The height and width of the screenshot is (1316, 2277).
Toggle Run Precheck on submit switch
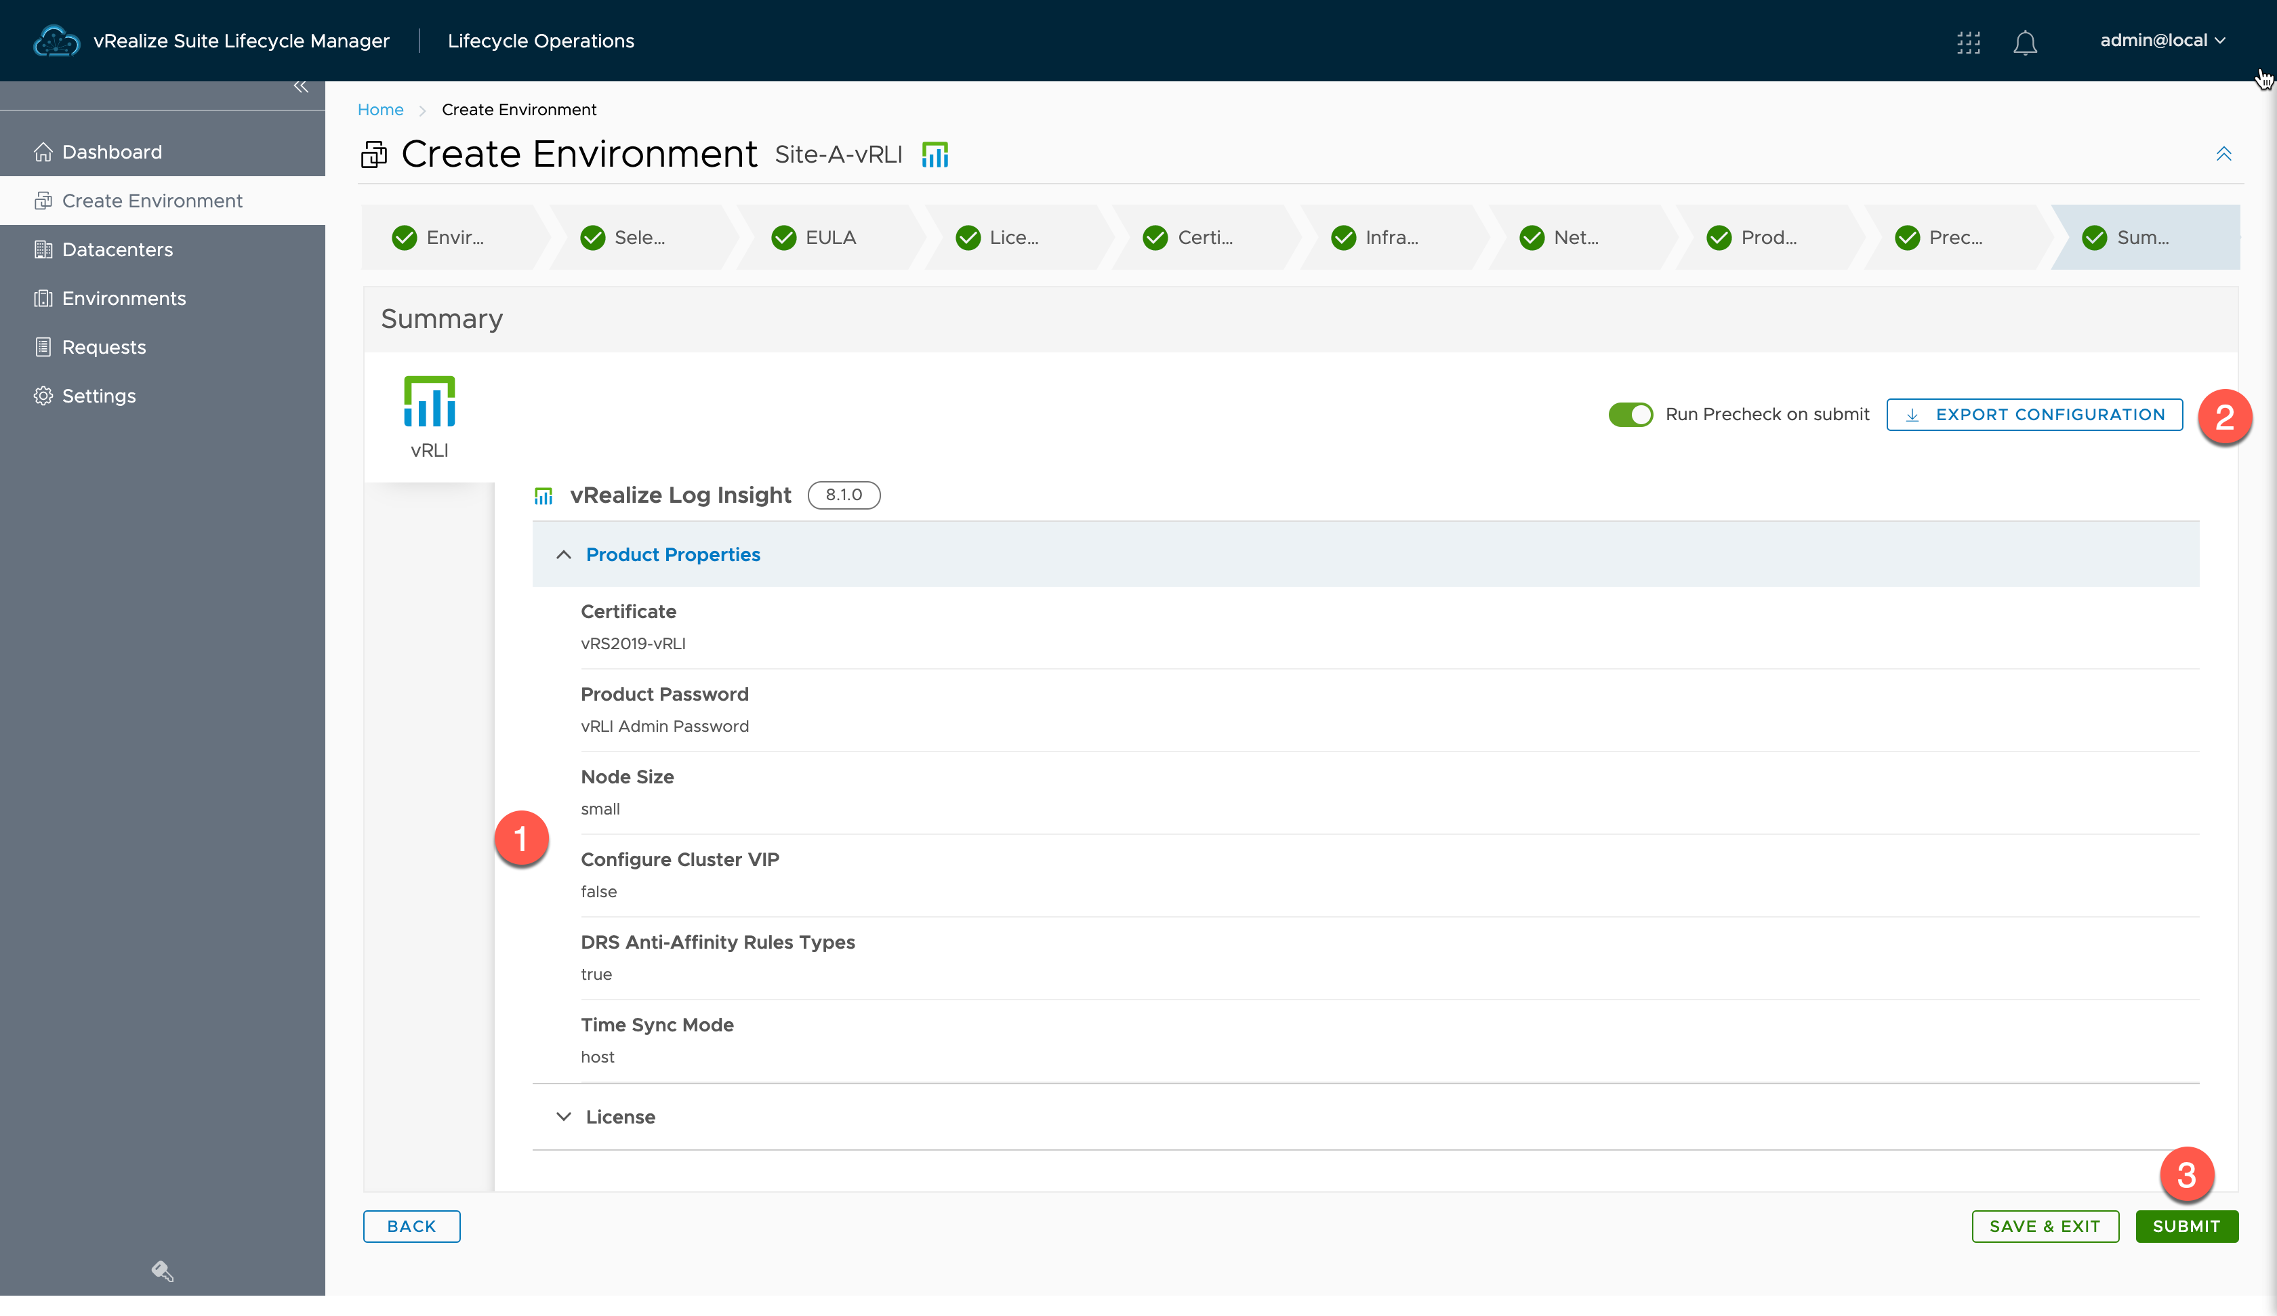[1630, 415]
